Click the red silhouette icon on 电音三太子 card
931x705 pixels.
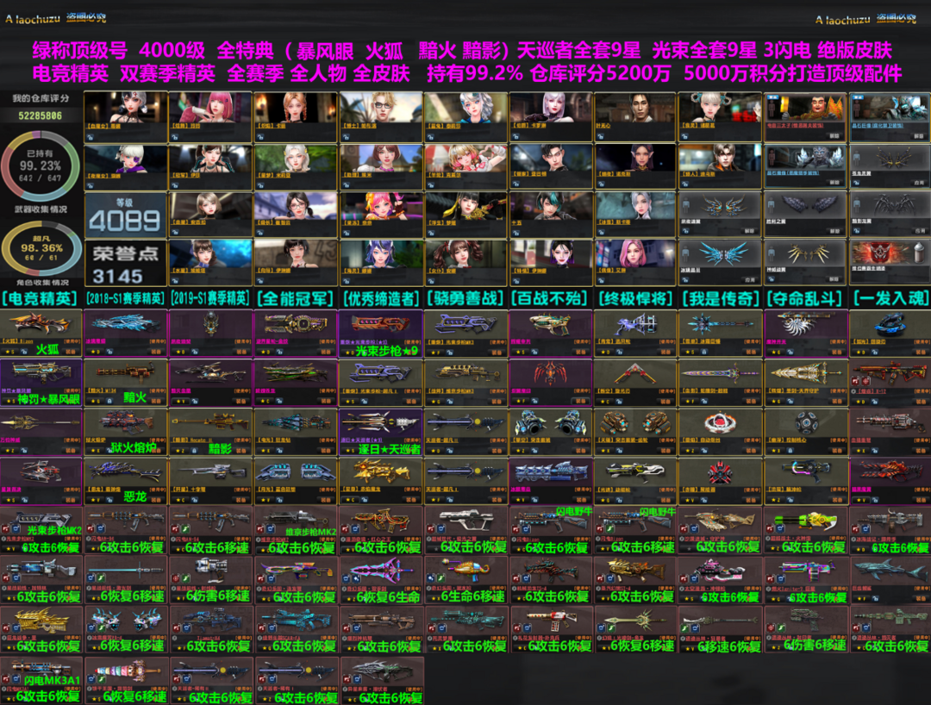point(771,109)
